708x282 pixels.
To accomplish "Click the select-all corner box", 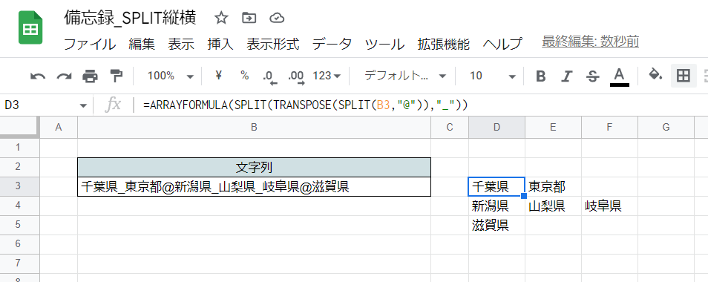I will pos(20,128).
